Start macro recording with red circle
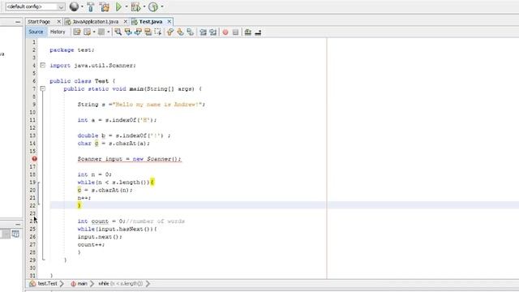Image resolution: width=519 pixels, height=292 pixels. (x=225, y=32)
